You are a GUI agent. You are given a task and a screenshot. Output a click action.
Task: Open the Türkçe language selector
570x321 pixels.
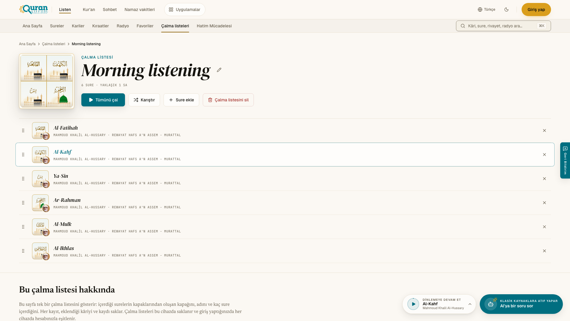point(487,10)
